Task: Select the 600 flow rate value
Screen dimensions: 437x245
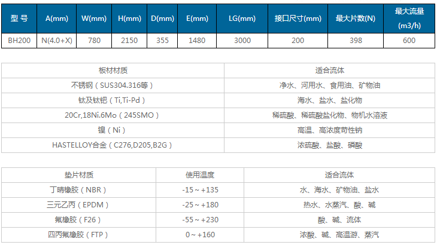Action: 409,41
